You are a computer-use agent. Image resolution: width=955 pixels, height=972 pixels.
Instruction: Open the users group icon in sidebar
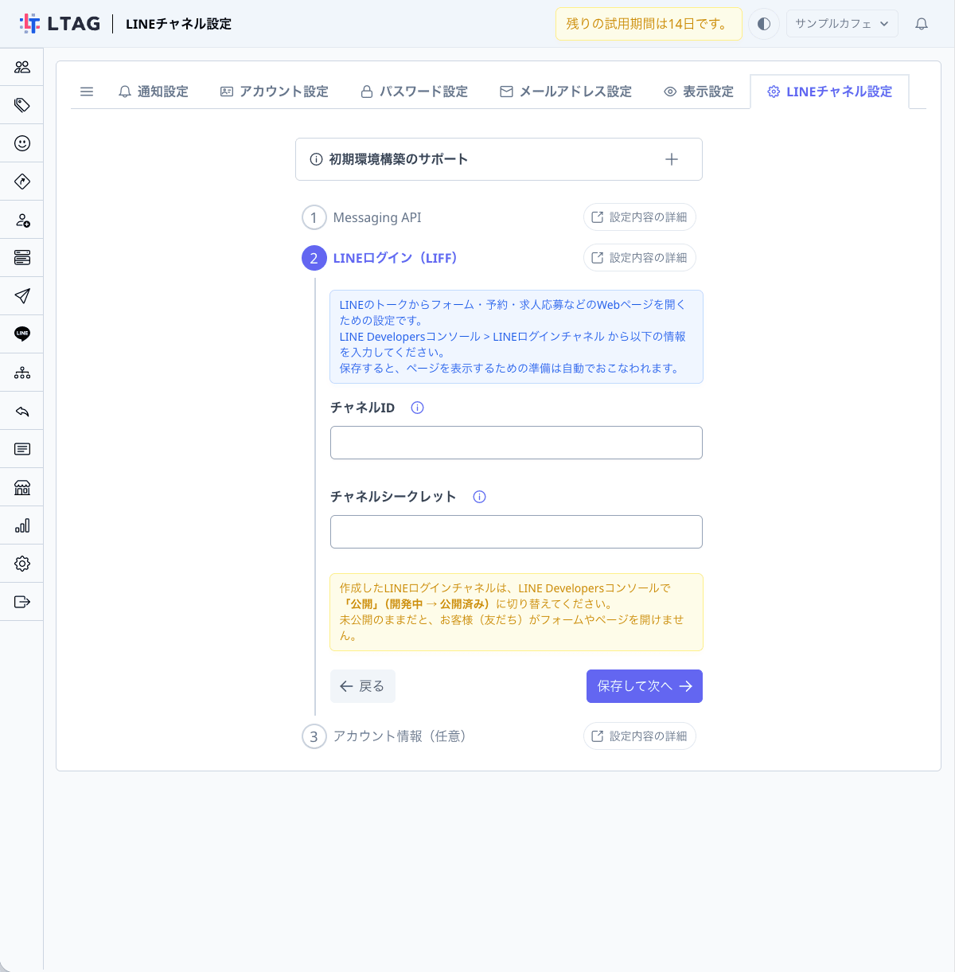pos(22,67)
